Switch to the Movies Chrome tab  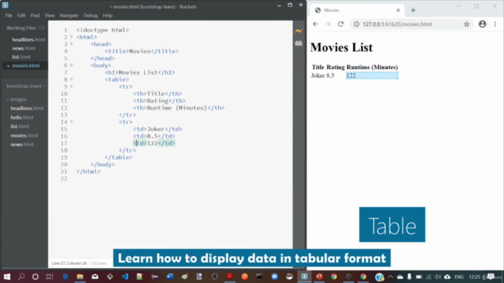point(357,10)
